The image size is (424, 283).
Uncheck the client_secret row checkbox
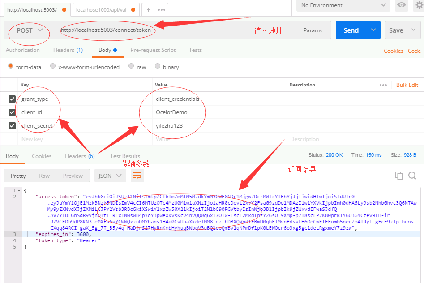click(x=12, y=126)
